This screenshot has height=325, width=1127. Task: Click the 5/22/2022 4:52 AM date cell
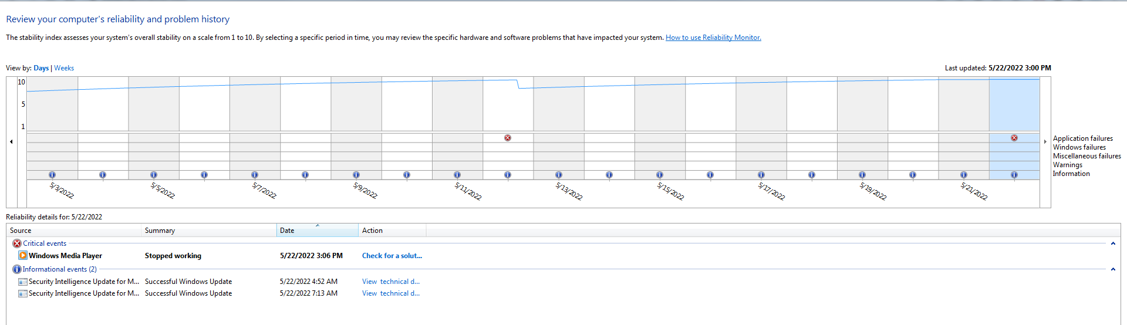[309, 282]
